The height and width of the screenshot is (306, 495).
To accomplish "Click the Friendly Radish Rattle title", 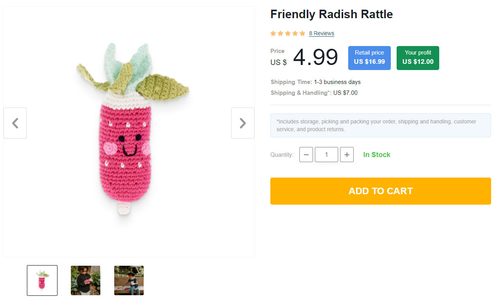I will point(332,14).
